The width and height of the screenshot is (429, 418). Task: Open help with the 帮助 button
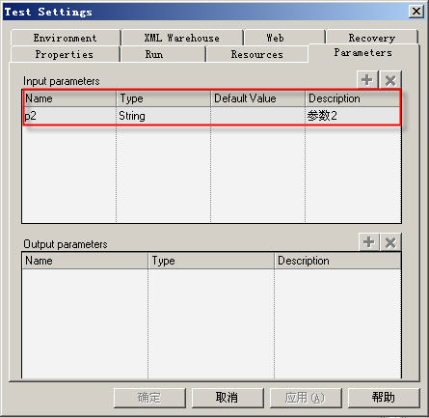pos(384,398)
